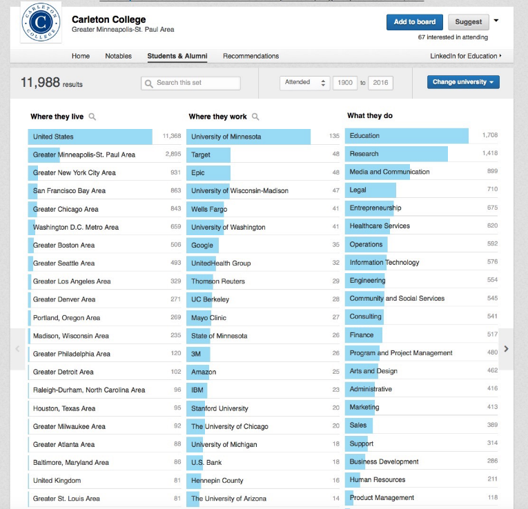Select Marketing field
Image resolution: width=528 pixels, height=509 pixels.
[421, 407]
